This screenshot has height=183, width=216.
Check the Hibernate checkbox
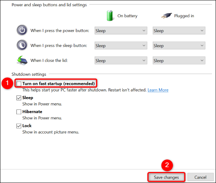19,112
